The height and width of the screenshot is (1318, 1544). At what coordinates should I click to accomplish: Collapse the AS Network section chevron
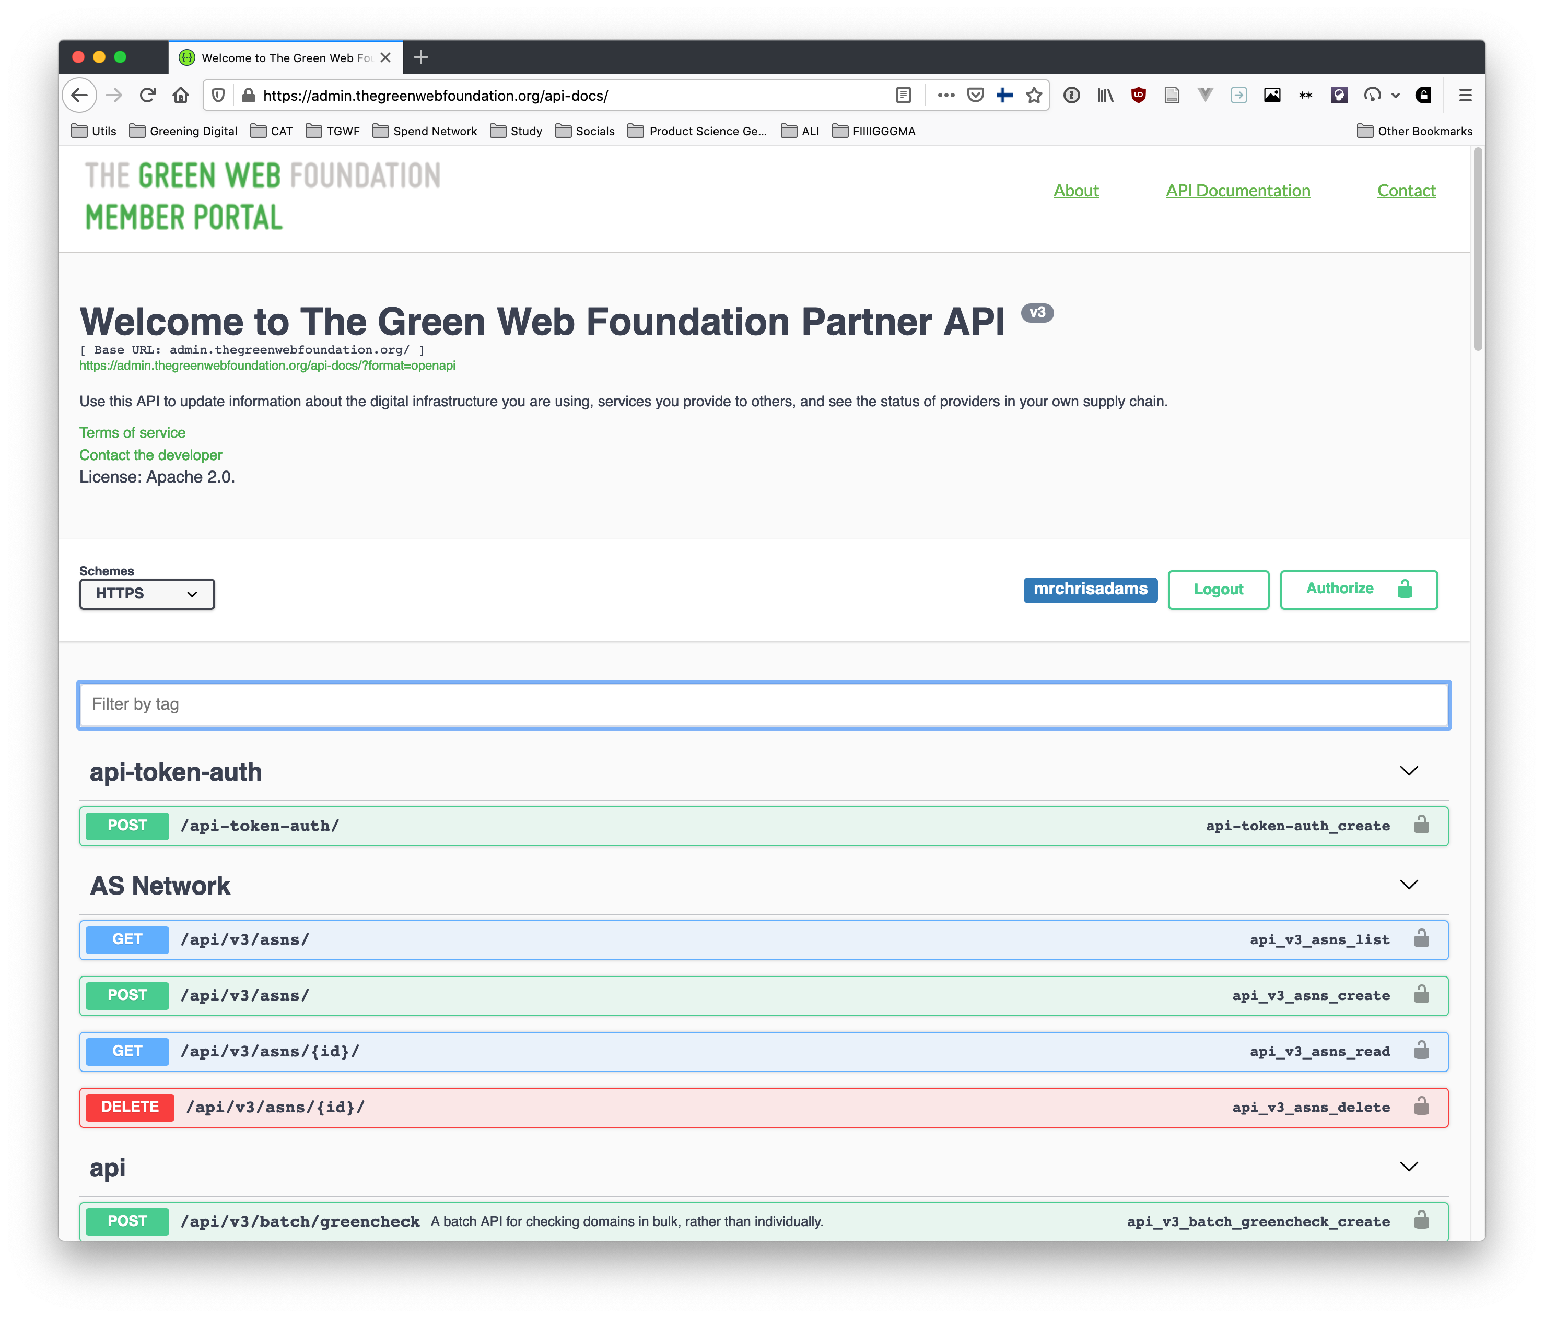click(1408, 885)
